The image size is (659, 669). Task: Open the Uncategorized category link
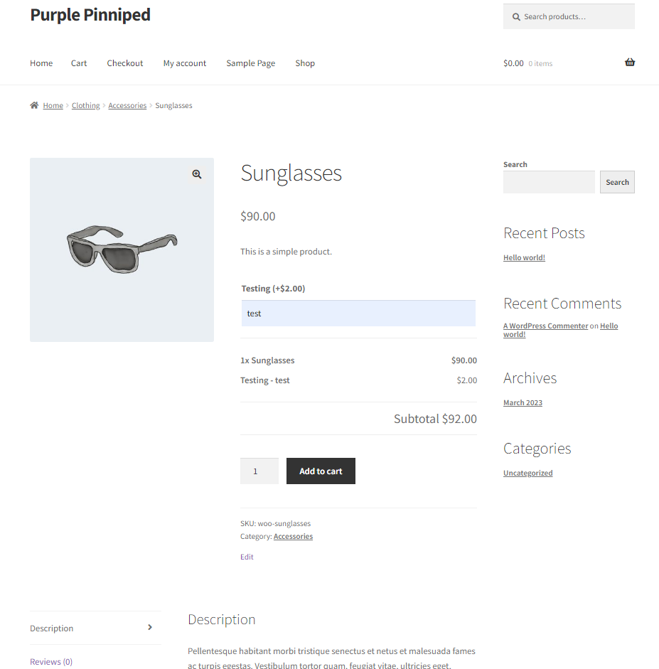click(x=527, y=473)
